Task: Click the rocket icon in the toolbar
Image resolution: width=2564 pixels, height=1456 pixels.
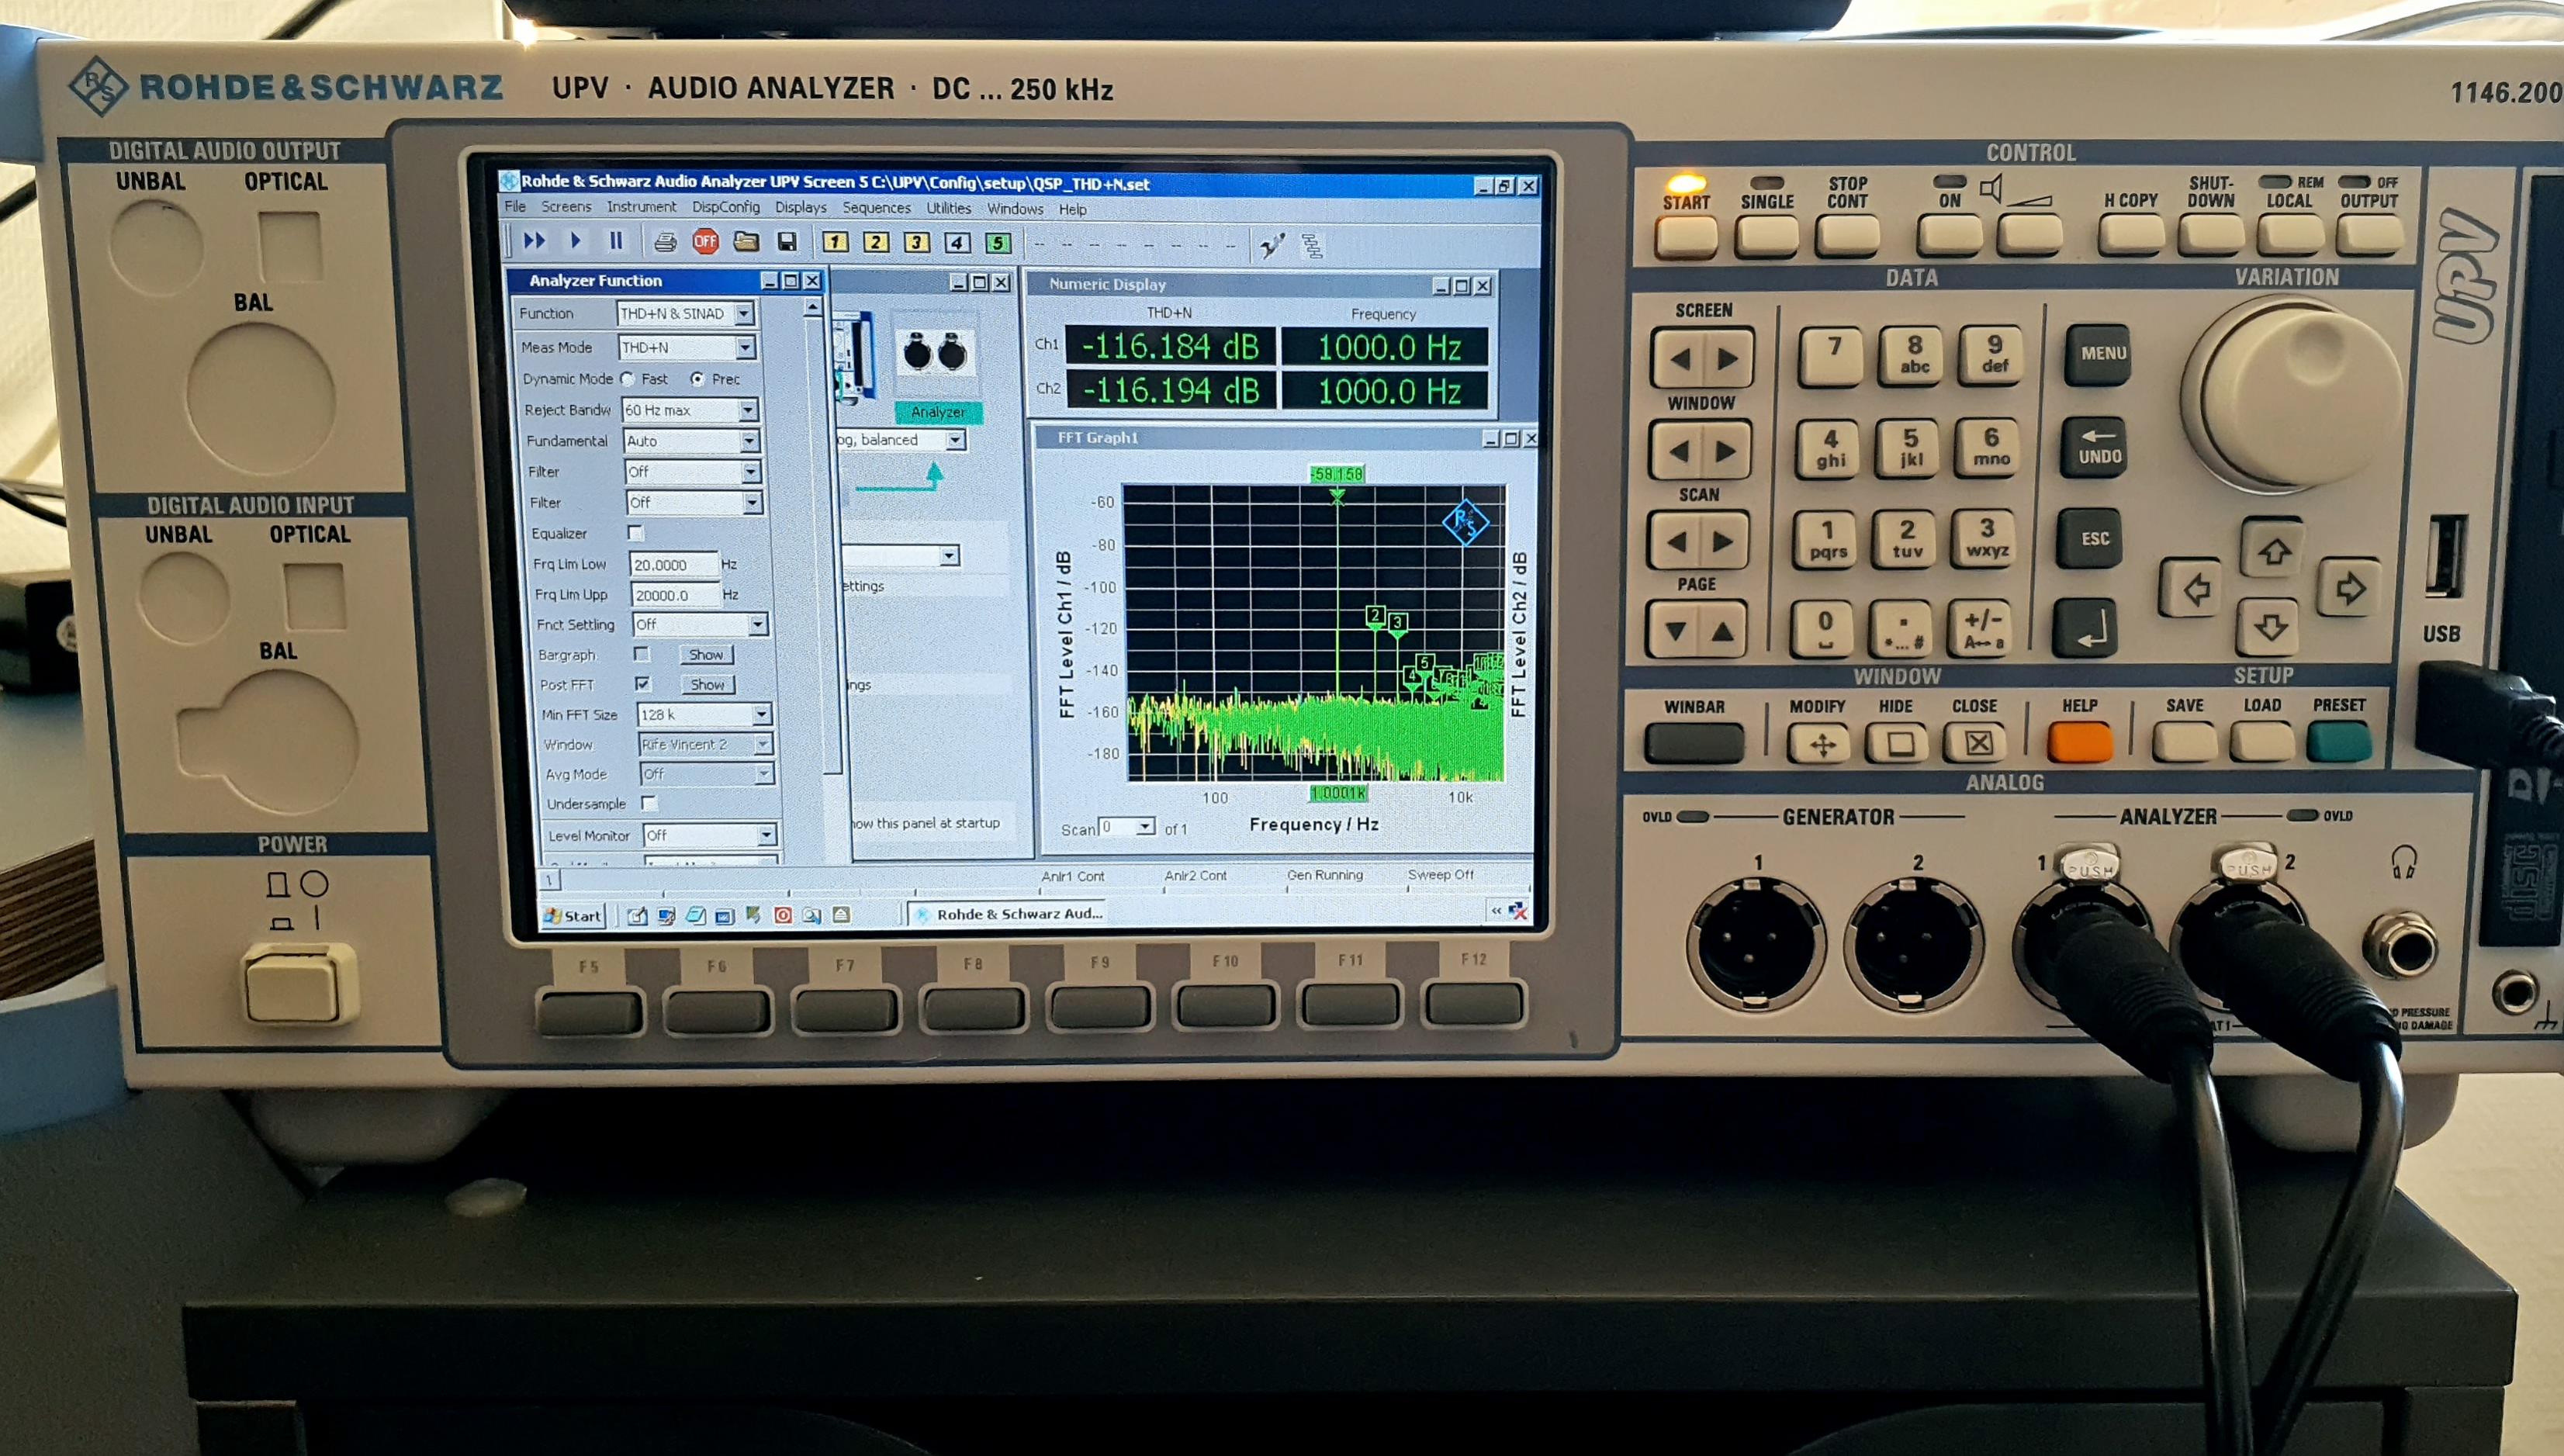Action: pos(1272,245)
